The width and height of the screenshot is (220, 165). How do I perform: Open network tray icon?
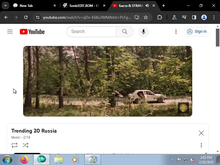pos(185,160)
